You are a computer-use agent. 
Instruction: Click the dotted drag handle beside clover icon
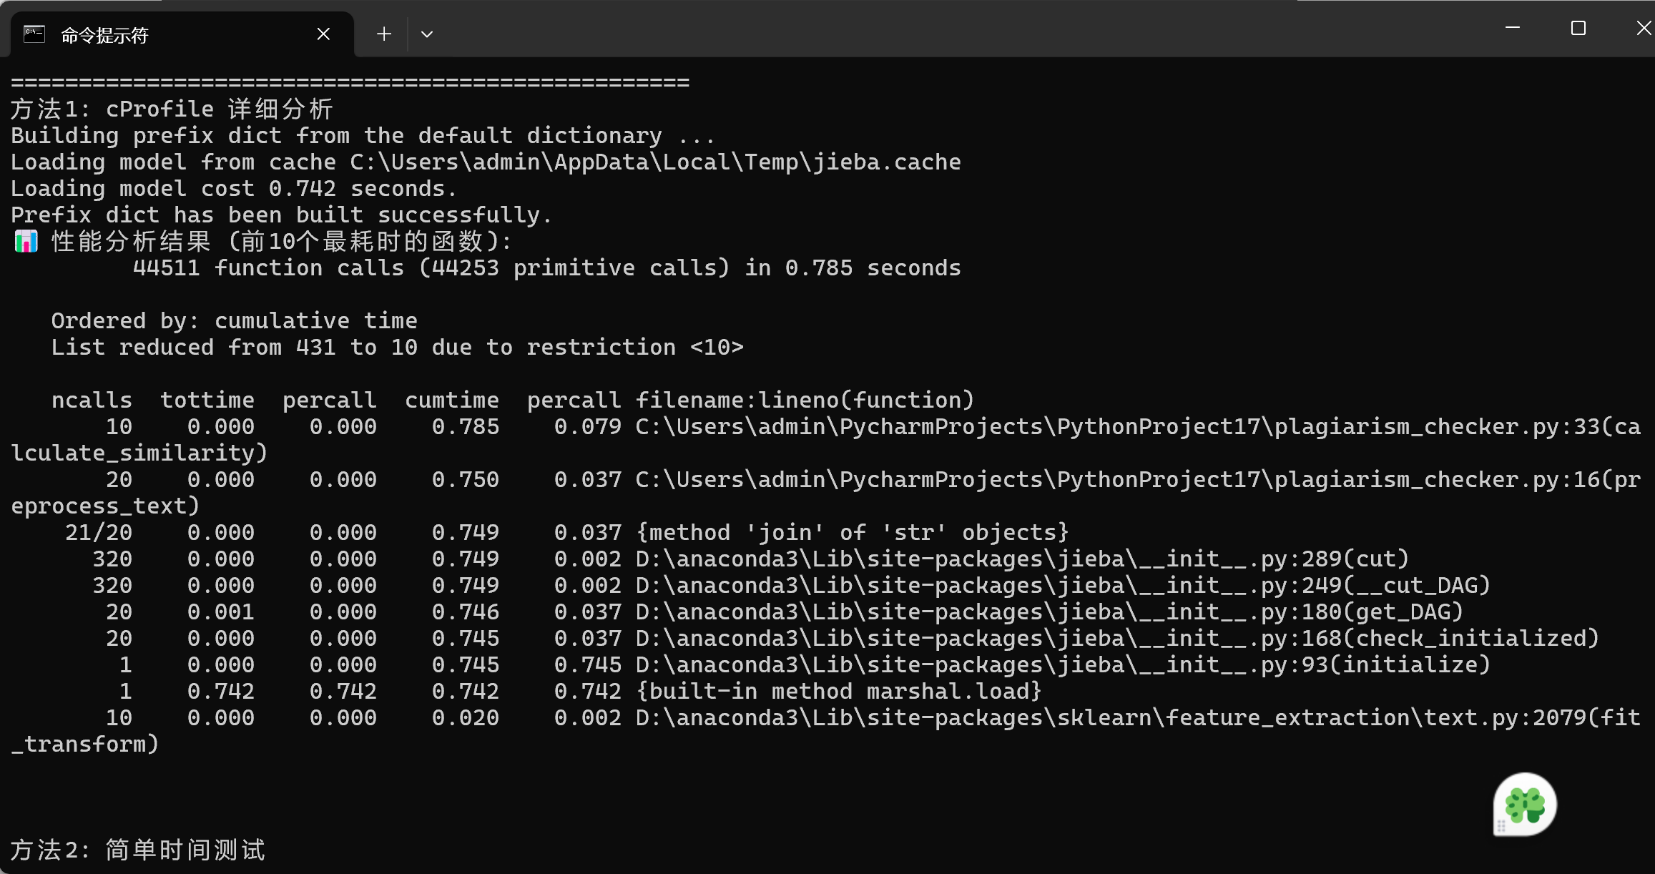click(x=1501, y=826)
